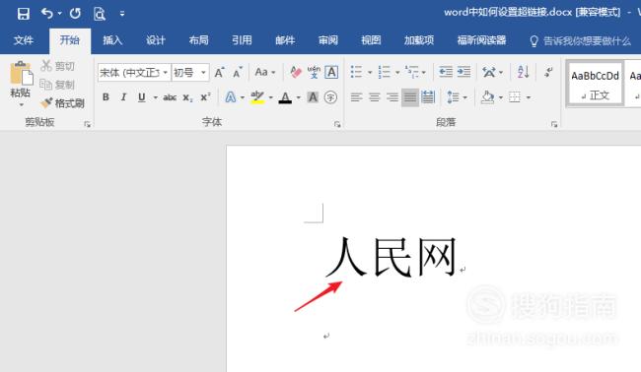Image resolution: width=641 pixels, height=372 pixels.
Task: Open the 文件 menu
Action: click(x=24, y=40)
